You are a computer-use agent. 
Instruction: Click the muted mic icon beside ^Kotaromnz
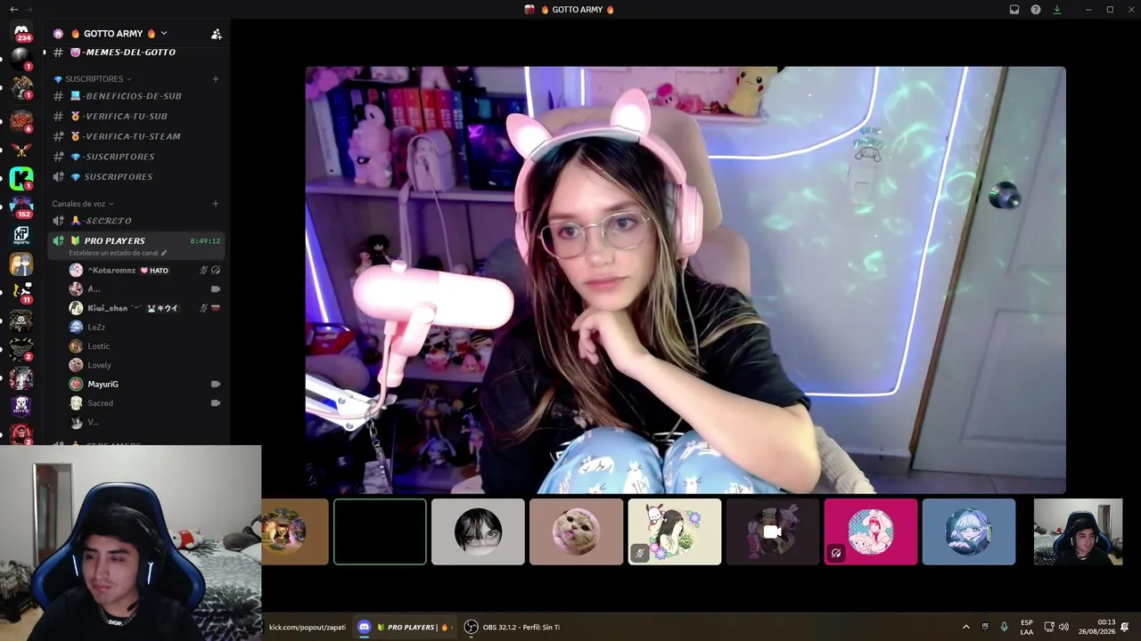(x=204, y=271)
